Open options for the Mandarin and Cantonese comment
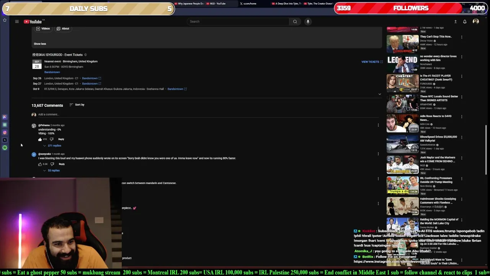This screenshot has width=490, height=276. pyautogui.click(x=378, y=179)
